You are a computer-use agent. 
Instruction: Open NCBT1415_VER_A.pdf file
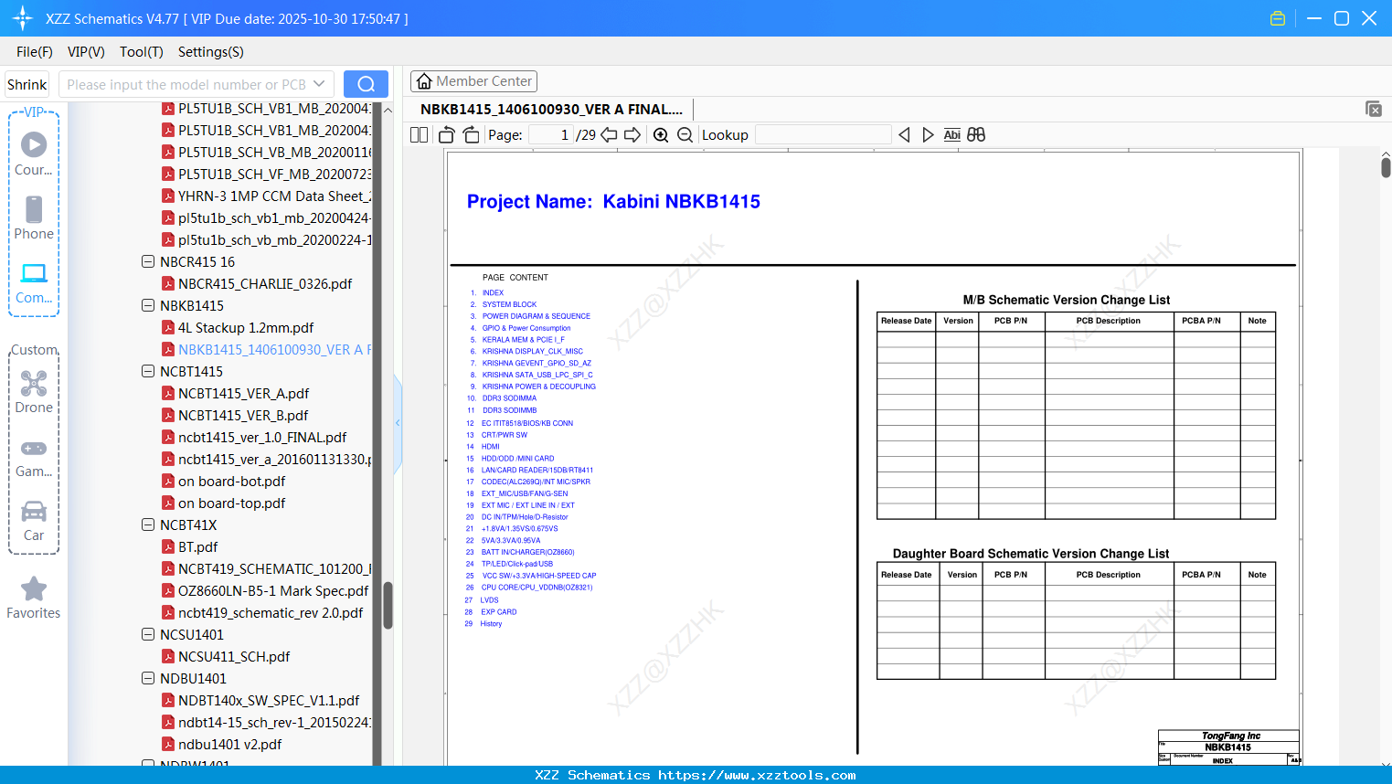[243, 393]
